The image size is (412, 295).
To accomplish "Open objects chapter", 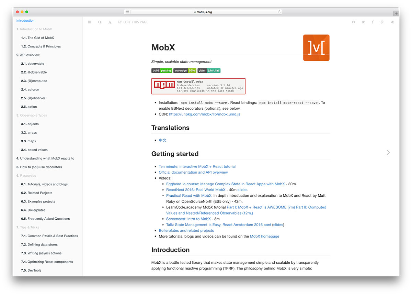I will tap(30, 124).
